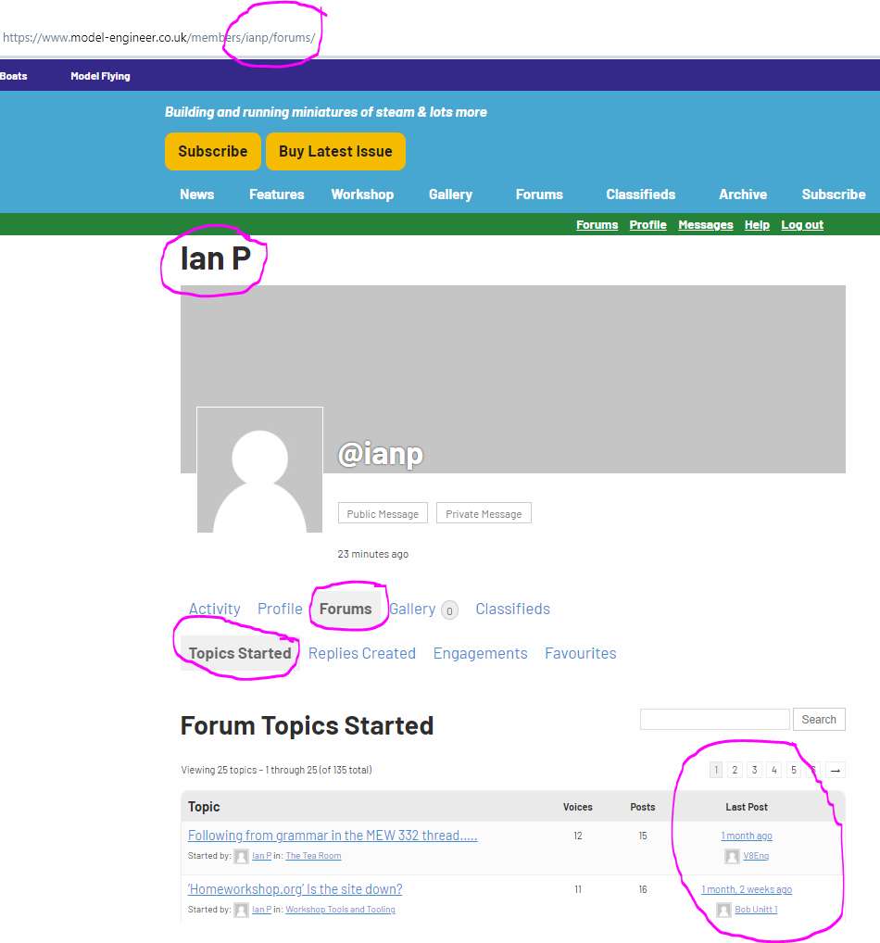Open the Archive menu item

coord(743,195)
